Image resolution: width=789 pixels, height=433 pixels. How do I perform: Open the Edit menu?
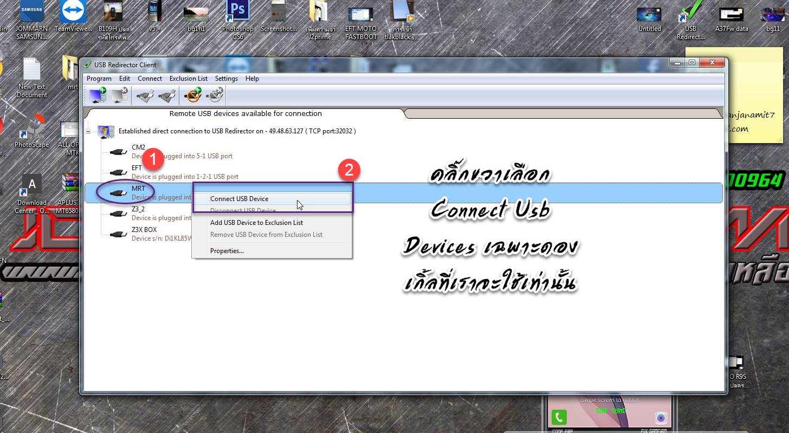point(125,79)
